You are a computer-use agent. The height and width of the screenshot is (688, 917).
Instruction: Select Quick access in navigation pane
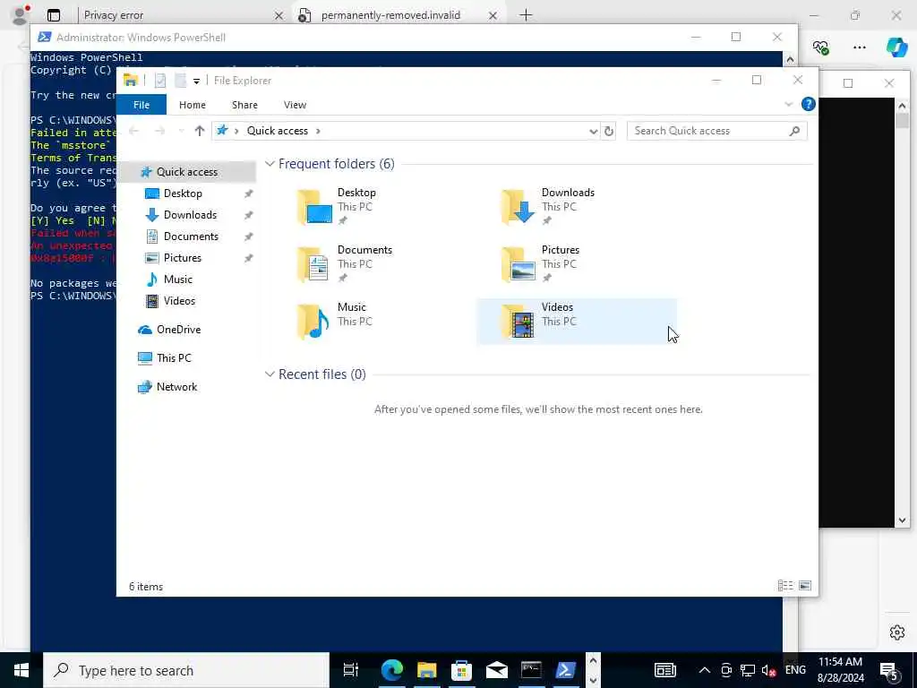(x=186, y=171)
